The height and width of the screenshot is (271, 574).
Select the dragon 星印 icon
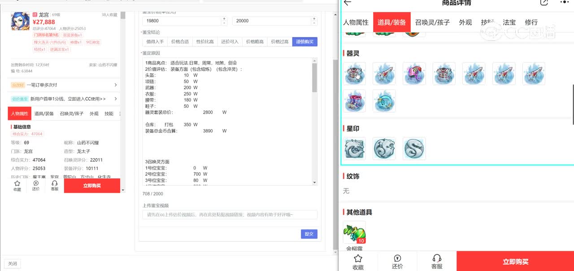(x=354, y=148)
